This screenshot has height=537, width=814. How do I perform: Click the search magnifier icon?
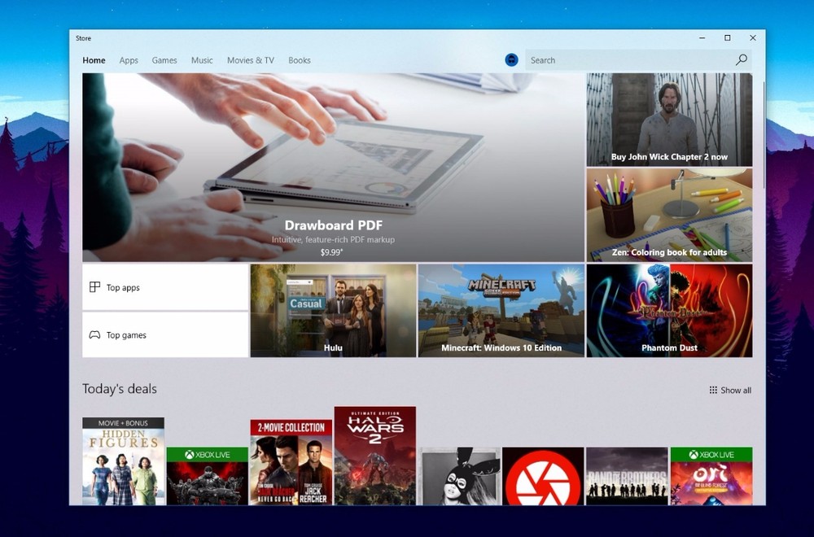click(x=741, y=60)
